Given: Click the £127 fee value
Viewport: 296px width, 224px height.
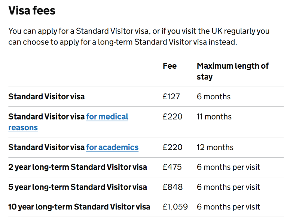Looking at the screenshot, I should click(171, 97).
